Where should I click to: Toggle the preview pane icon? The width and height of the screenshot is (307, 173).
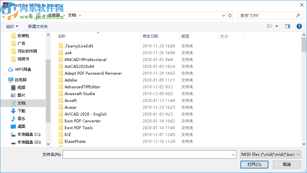pos(288,26)
